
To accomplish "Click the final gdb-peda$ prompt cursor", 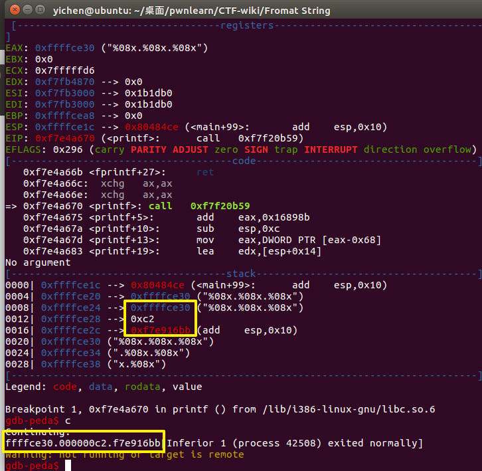I will [x=68, y=466].
